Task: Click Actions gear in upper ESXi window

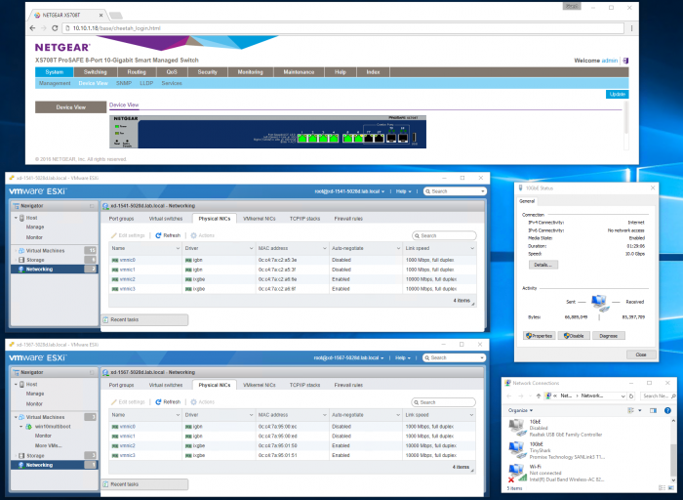Action: [194, 235]
